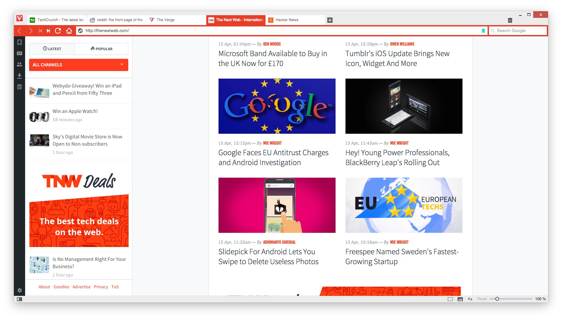Reset the page zoom level
The width and height of the screenshot is (562, 319).
482,299
